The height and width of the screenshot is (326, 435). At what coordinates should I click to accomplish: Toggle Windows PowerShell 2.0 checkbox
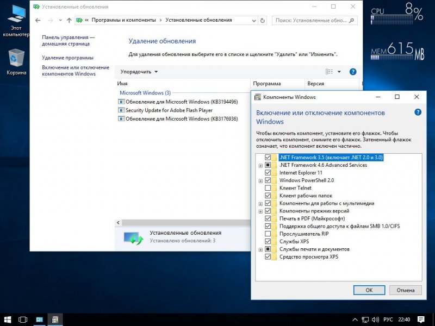[x=268, y=180]
